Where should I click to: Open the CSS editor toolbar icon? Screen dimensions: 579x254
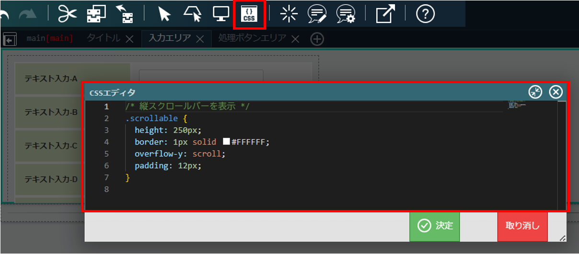249,14
